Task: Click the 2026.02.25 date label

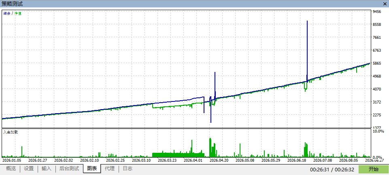Action: tap(115, 160)
